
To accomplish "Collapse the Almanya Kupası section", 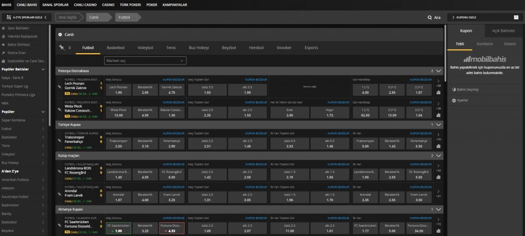I will (439, 209).
